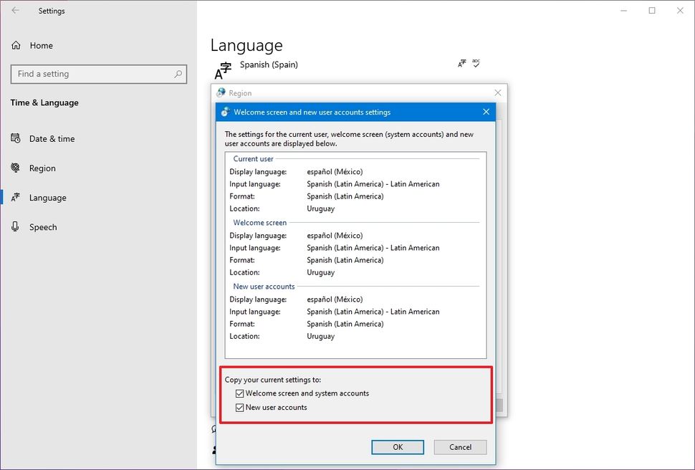695x470 pixels.
Task: Click the globe icon on the blue dialog title bar
Action: pos(225,112)
